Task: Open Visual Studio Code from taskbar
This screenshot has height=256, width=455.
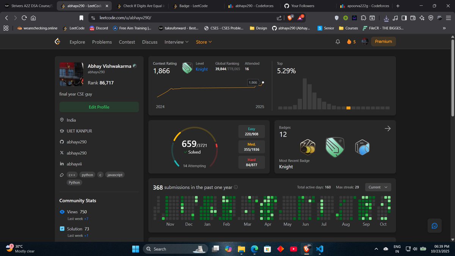Action: (x=319, y=249)
